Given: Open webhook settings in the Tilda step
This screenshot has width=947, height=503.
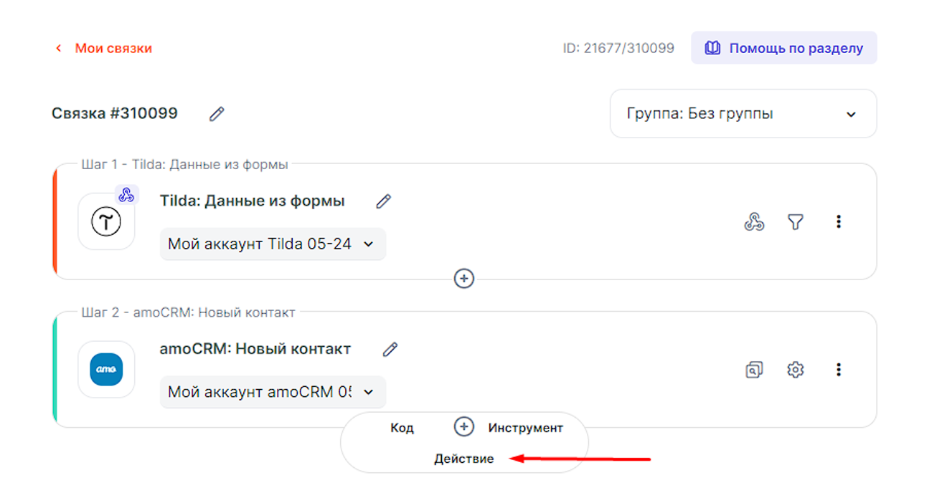Looking at the screenshot, I should 753,222.
